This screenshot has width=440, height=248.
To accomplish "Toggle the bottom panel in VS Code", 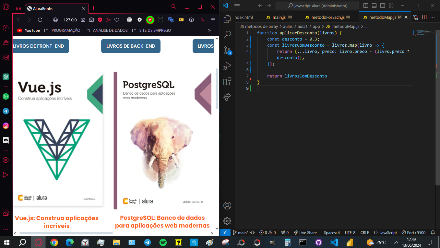I will (x=374, y=6).
